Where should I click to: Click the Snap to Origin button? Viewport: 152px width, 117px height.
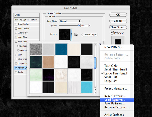[90, 35]
